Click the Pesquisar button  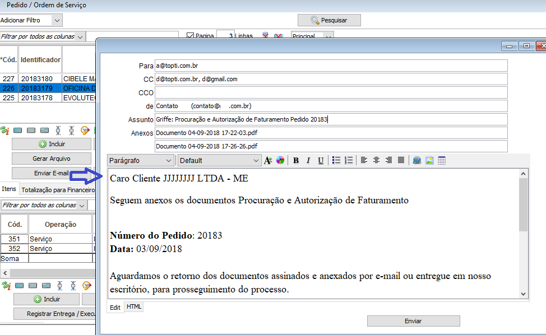tap(329, 20)
